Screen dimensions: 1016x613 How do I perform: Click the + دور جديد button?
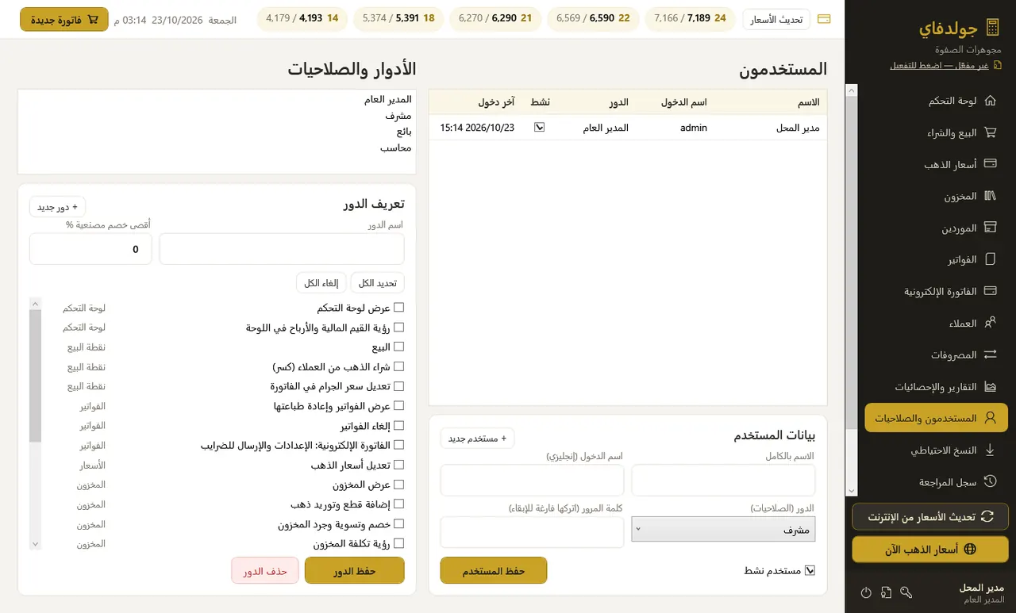[58, 207]
